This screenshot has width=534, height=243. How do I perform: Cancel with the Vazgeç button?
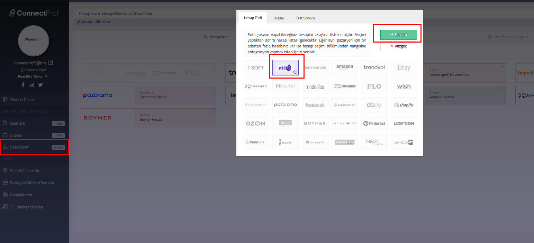[x=398, y=46]
